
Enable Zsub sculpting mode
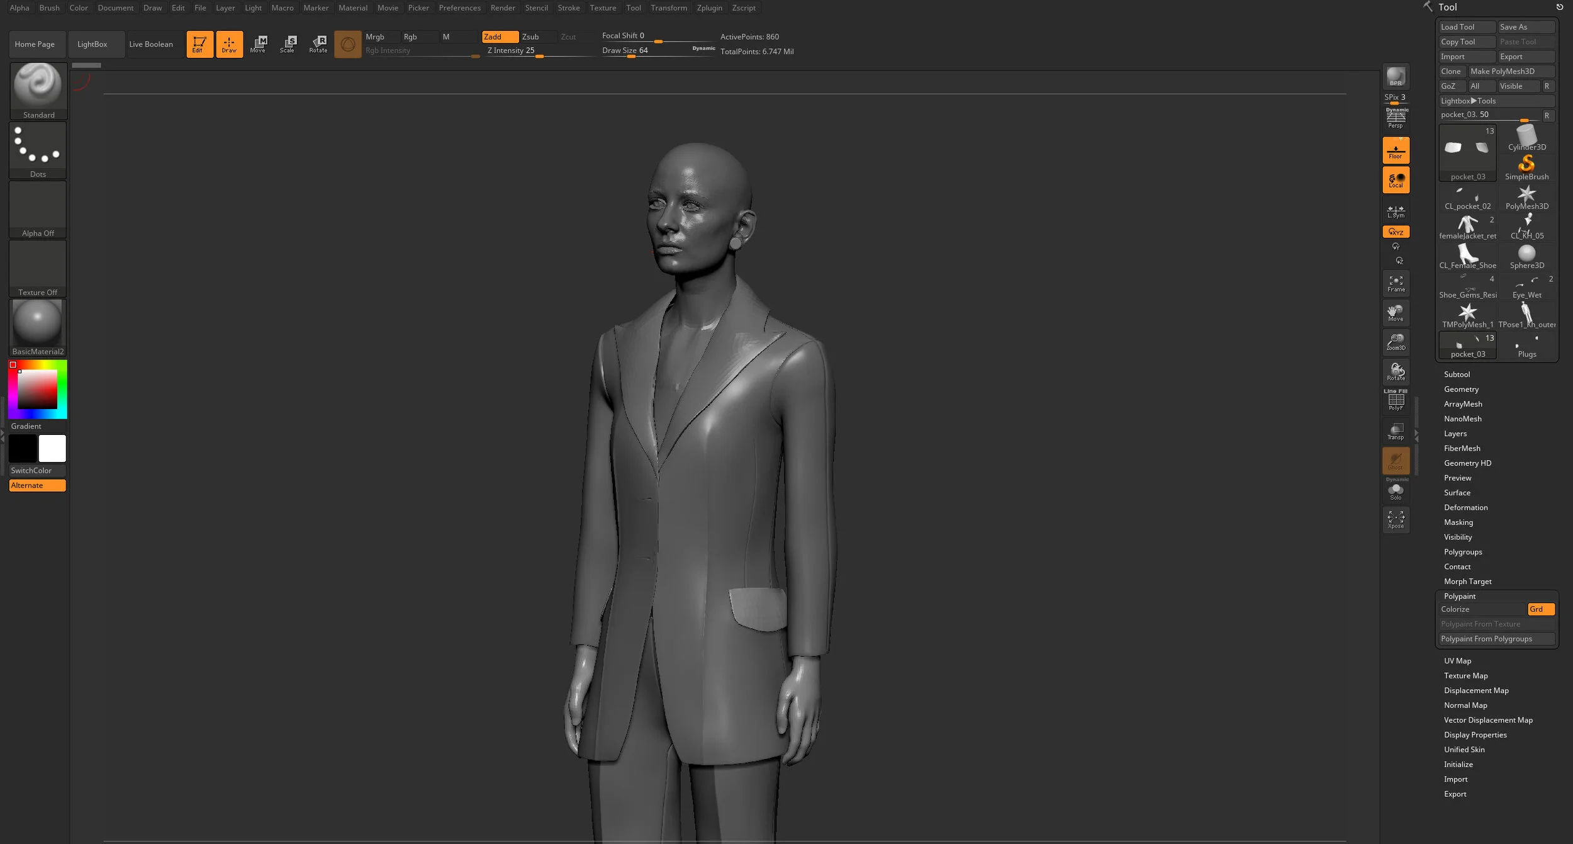(x=537, y=37)
